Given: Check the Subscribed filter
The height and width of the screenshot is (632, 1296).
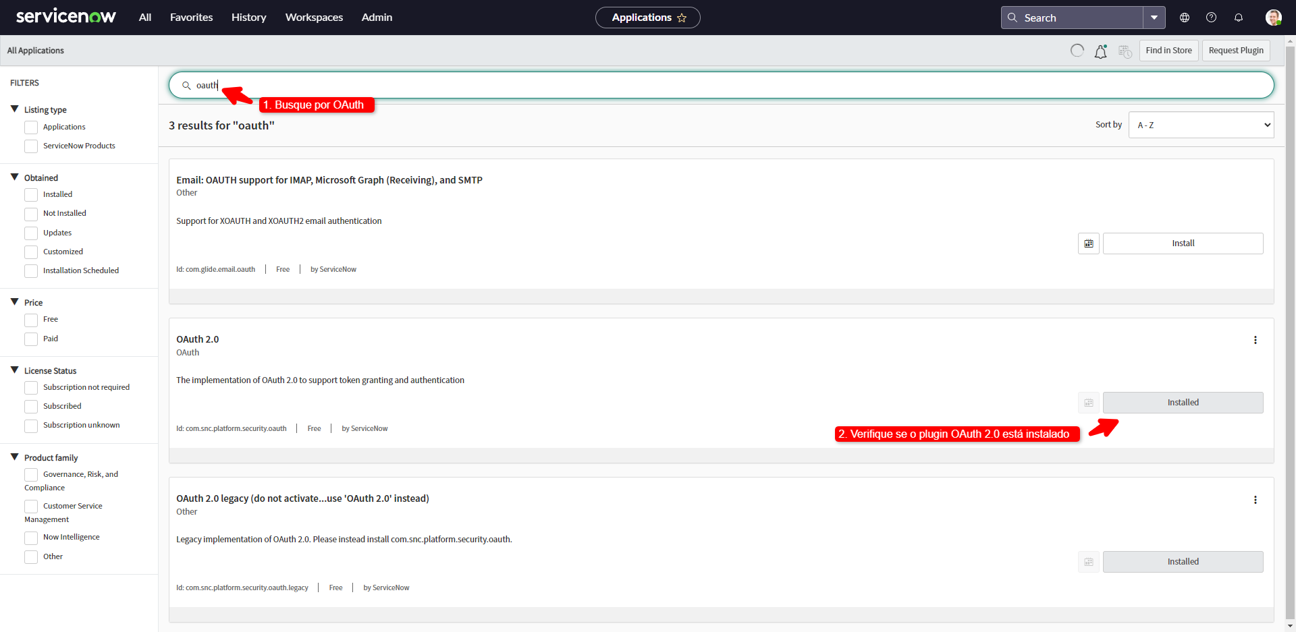Looking at the screenshot, I should coord(31,407).
